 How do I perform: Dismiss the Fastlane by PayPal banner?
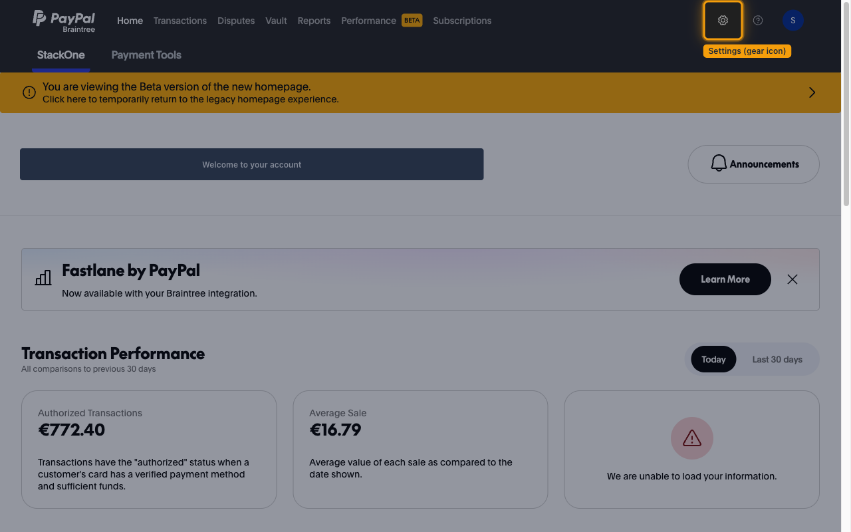click(792, 279)
